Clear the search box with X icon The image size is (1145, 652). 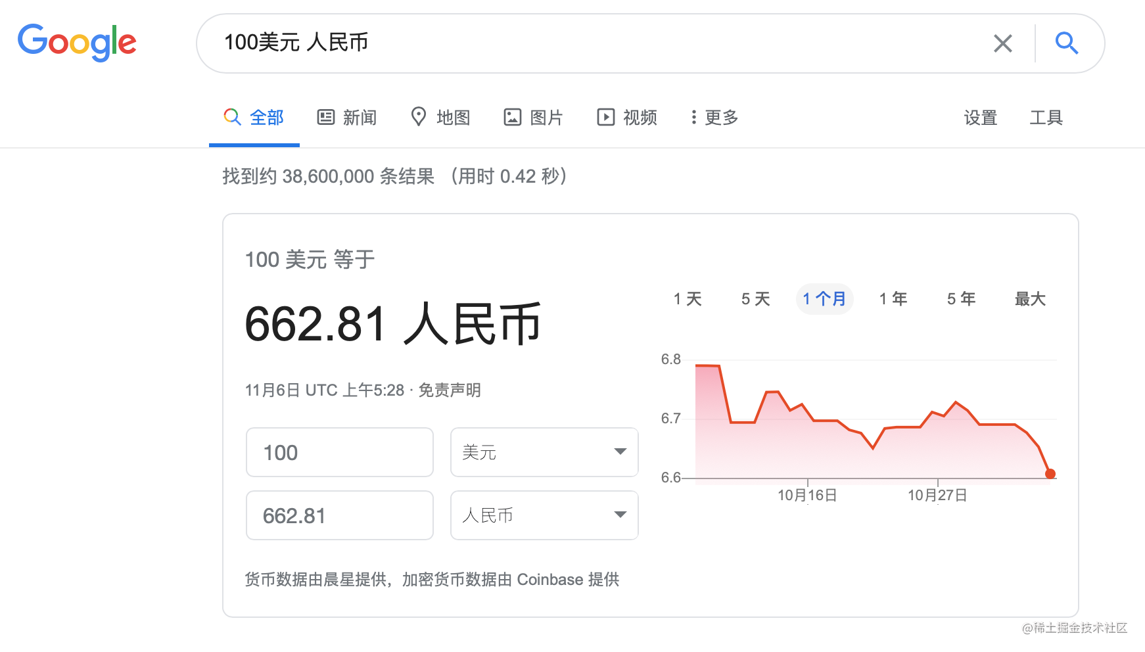(1002, 43)
